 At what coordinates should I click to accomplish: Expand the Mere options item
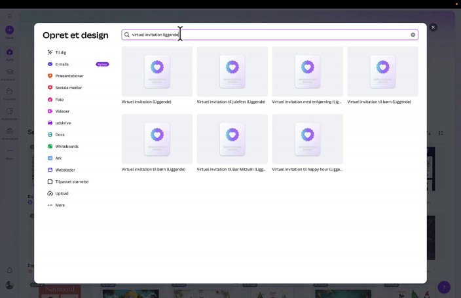60,206
